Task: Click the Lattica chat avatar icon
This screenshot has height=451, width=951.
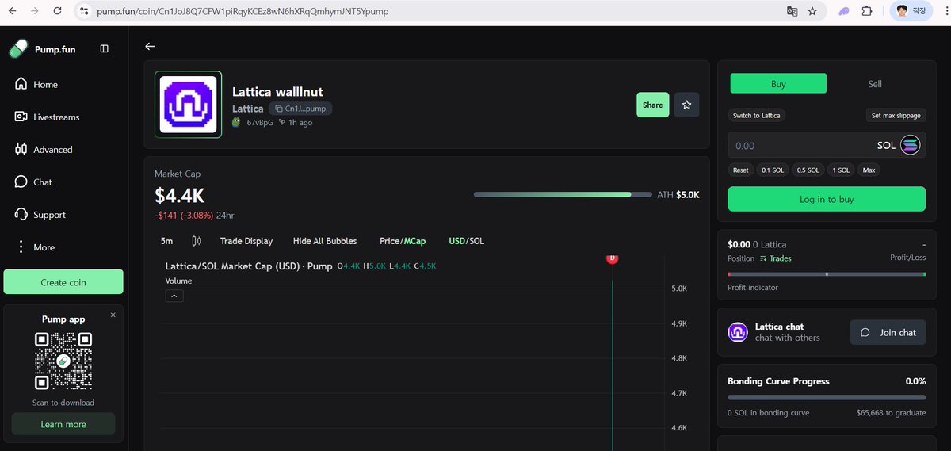Action: (x=738, y=332)
